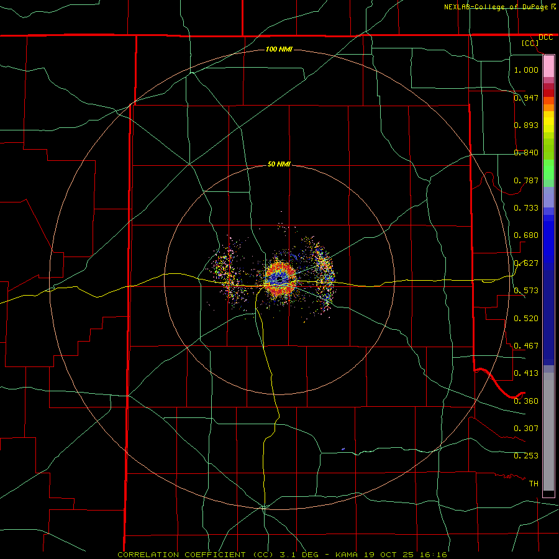
Task: Select the 0.840 scale value
Action: pyautogui.click(x=526, y=153)
